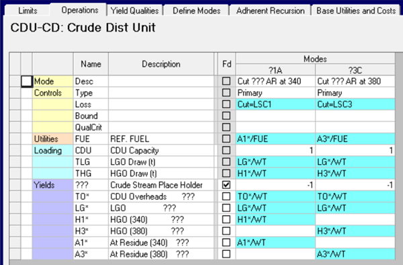
Task: Open the Yield Qualities tab
Action: (x=135, y=11)
